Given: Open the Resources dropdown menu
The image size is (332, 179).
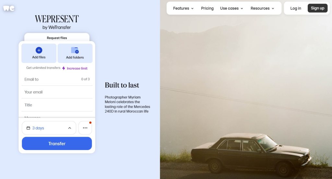Looking at the screenshot, I should pyautogui.click(x=262, y=8).
